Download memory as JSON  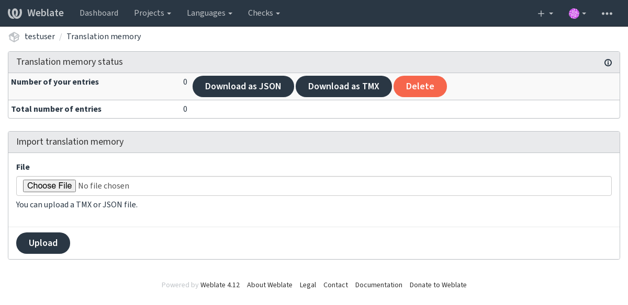[243, 86]
